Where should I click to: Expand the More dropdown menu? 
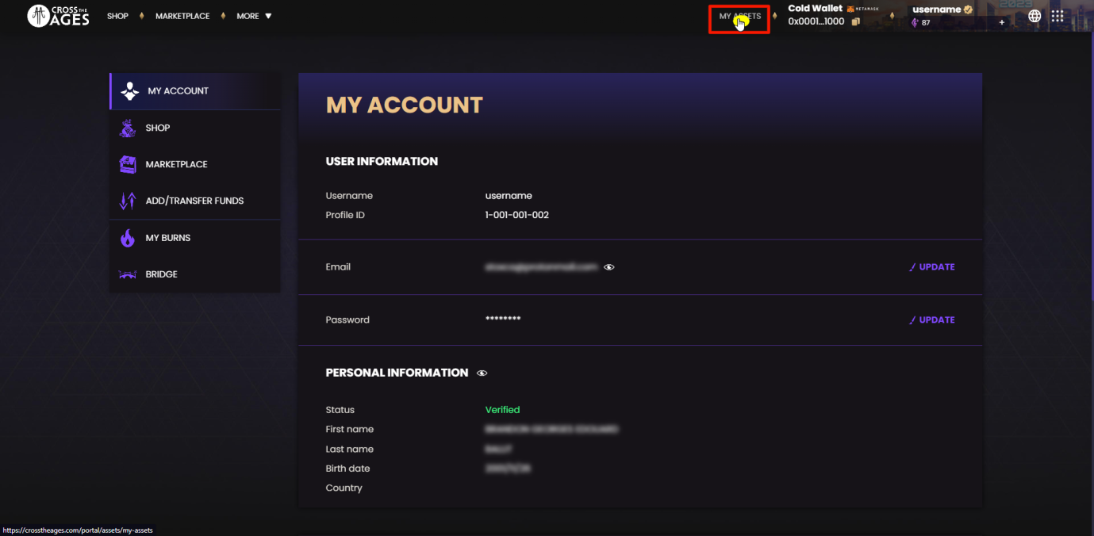[x=254, y=16]
